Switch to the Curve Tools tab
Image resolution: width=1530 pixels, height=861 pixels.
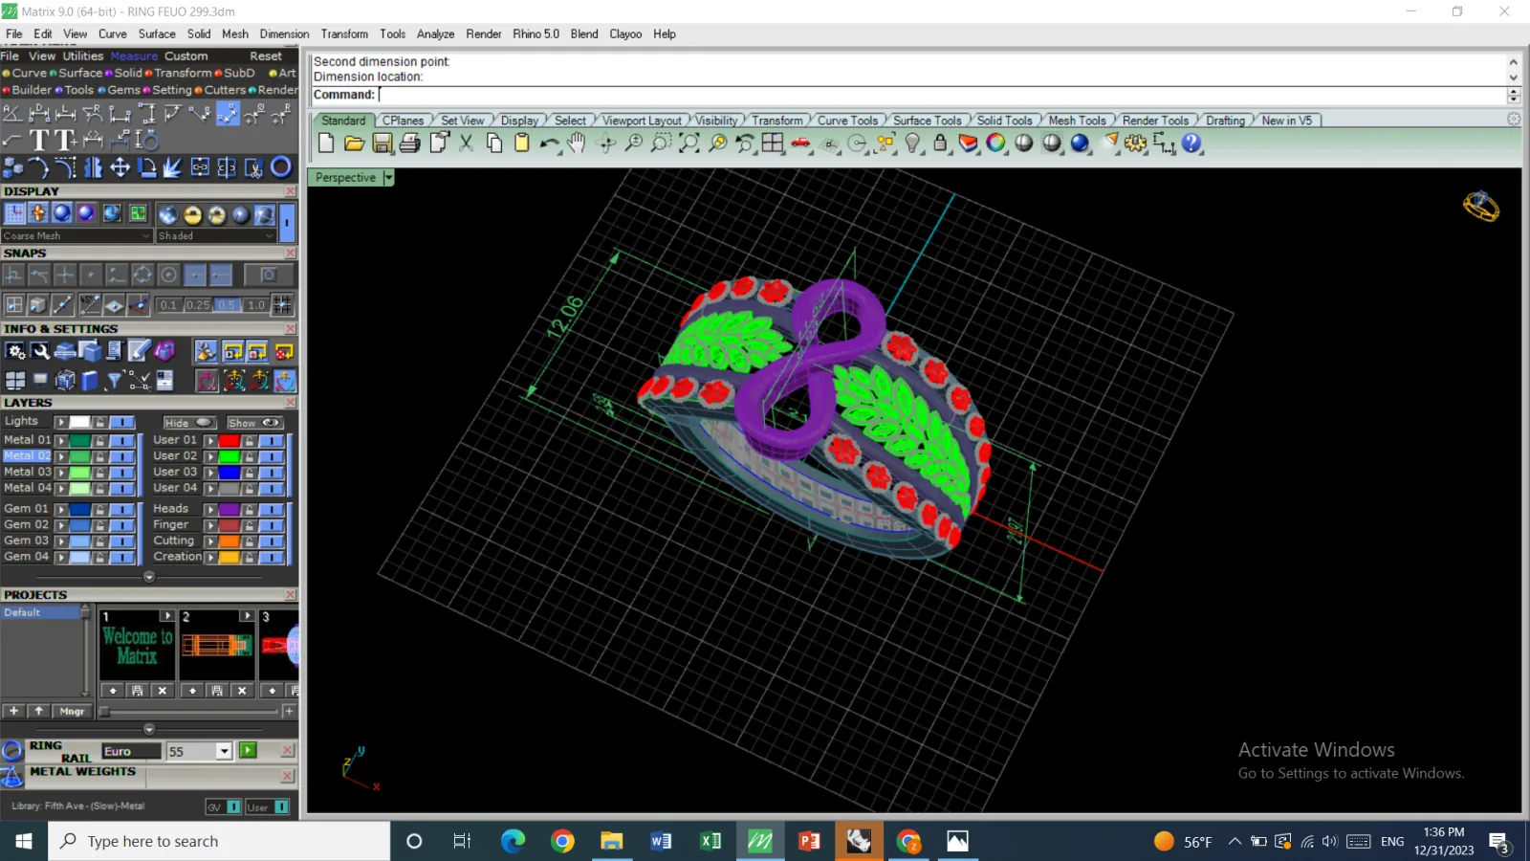click(x=847, y=121)
